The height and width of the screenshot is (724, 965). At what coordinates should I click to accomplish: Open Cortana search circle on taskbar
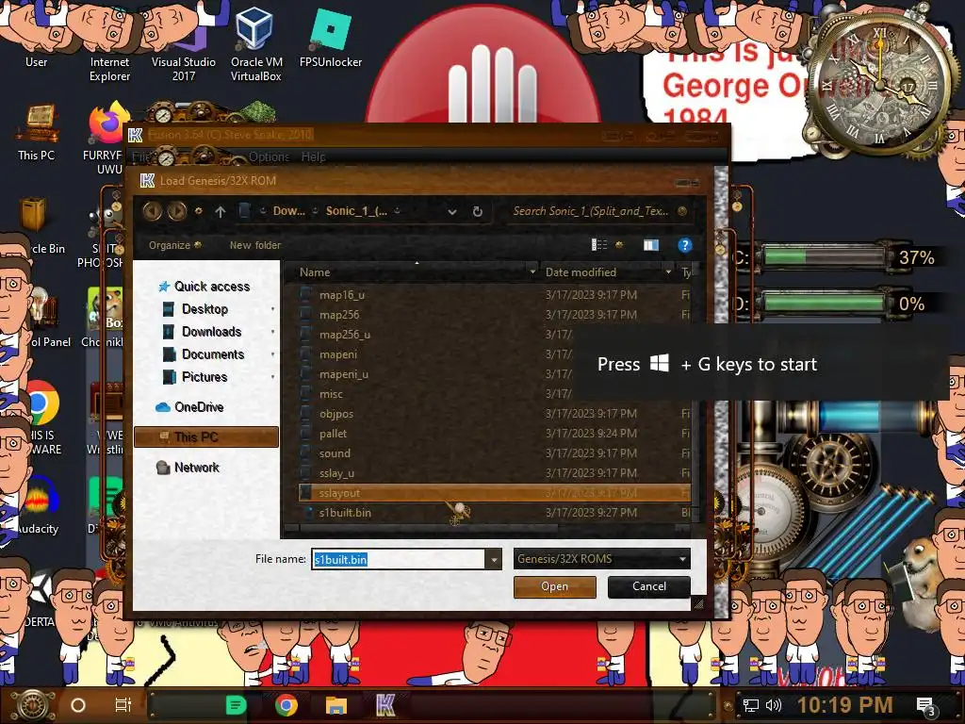(78, 705)
